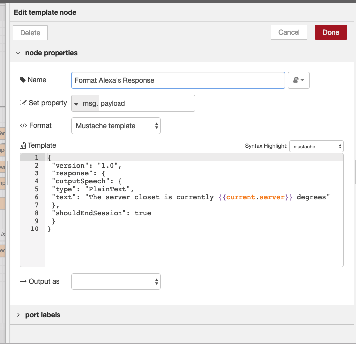
Task: Click line number 6 in the gutter
Action: (x=37, y=197)
